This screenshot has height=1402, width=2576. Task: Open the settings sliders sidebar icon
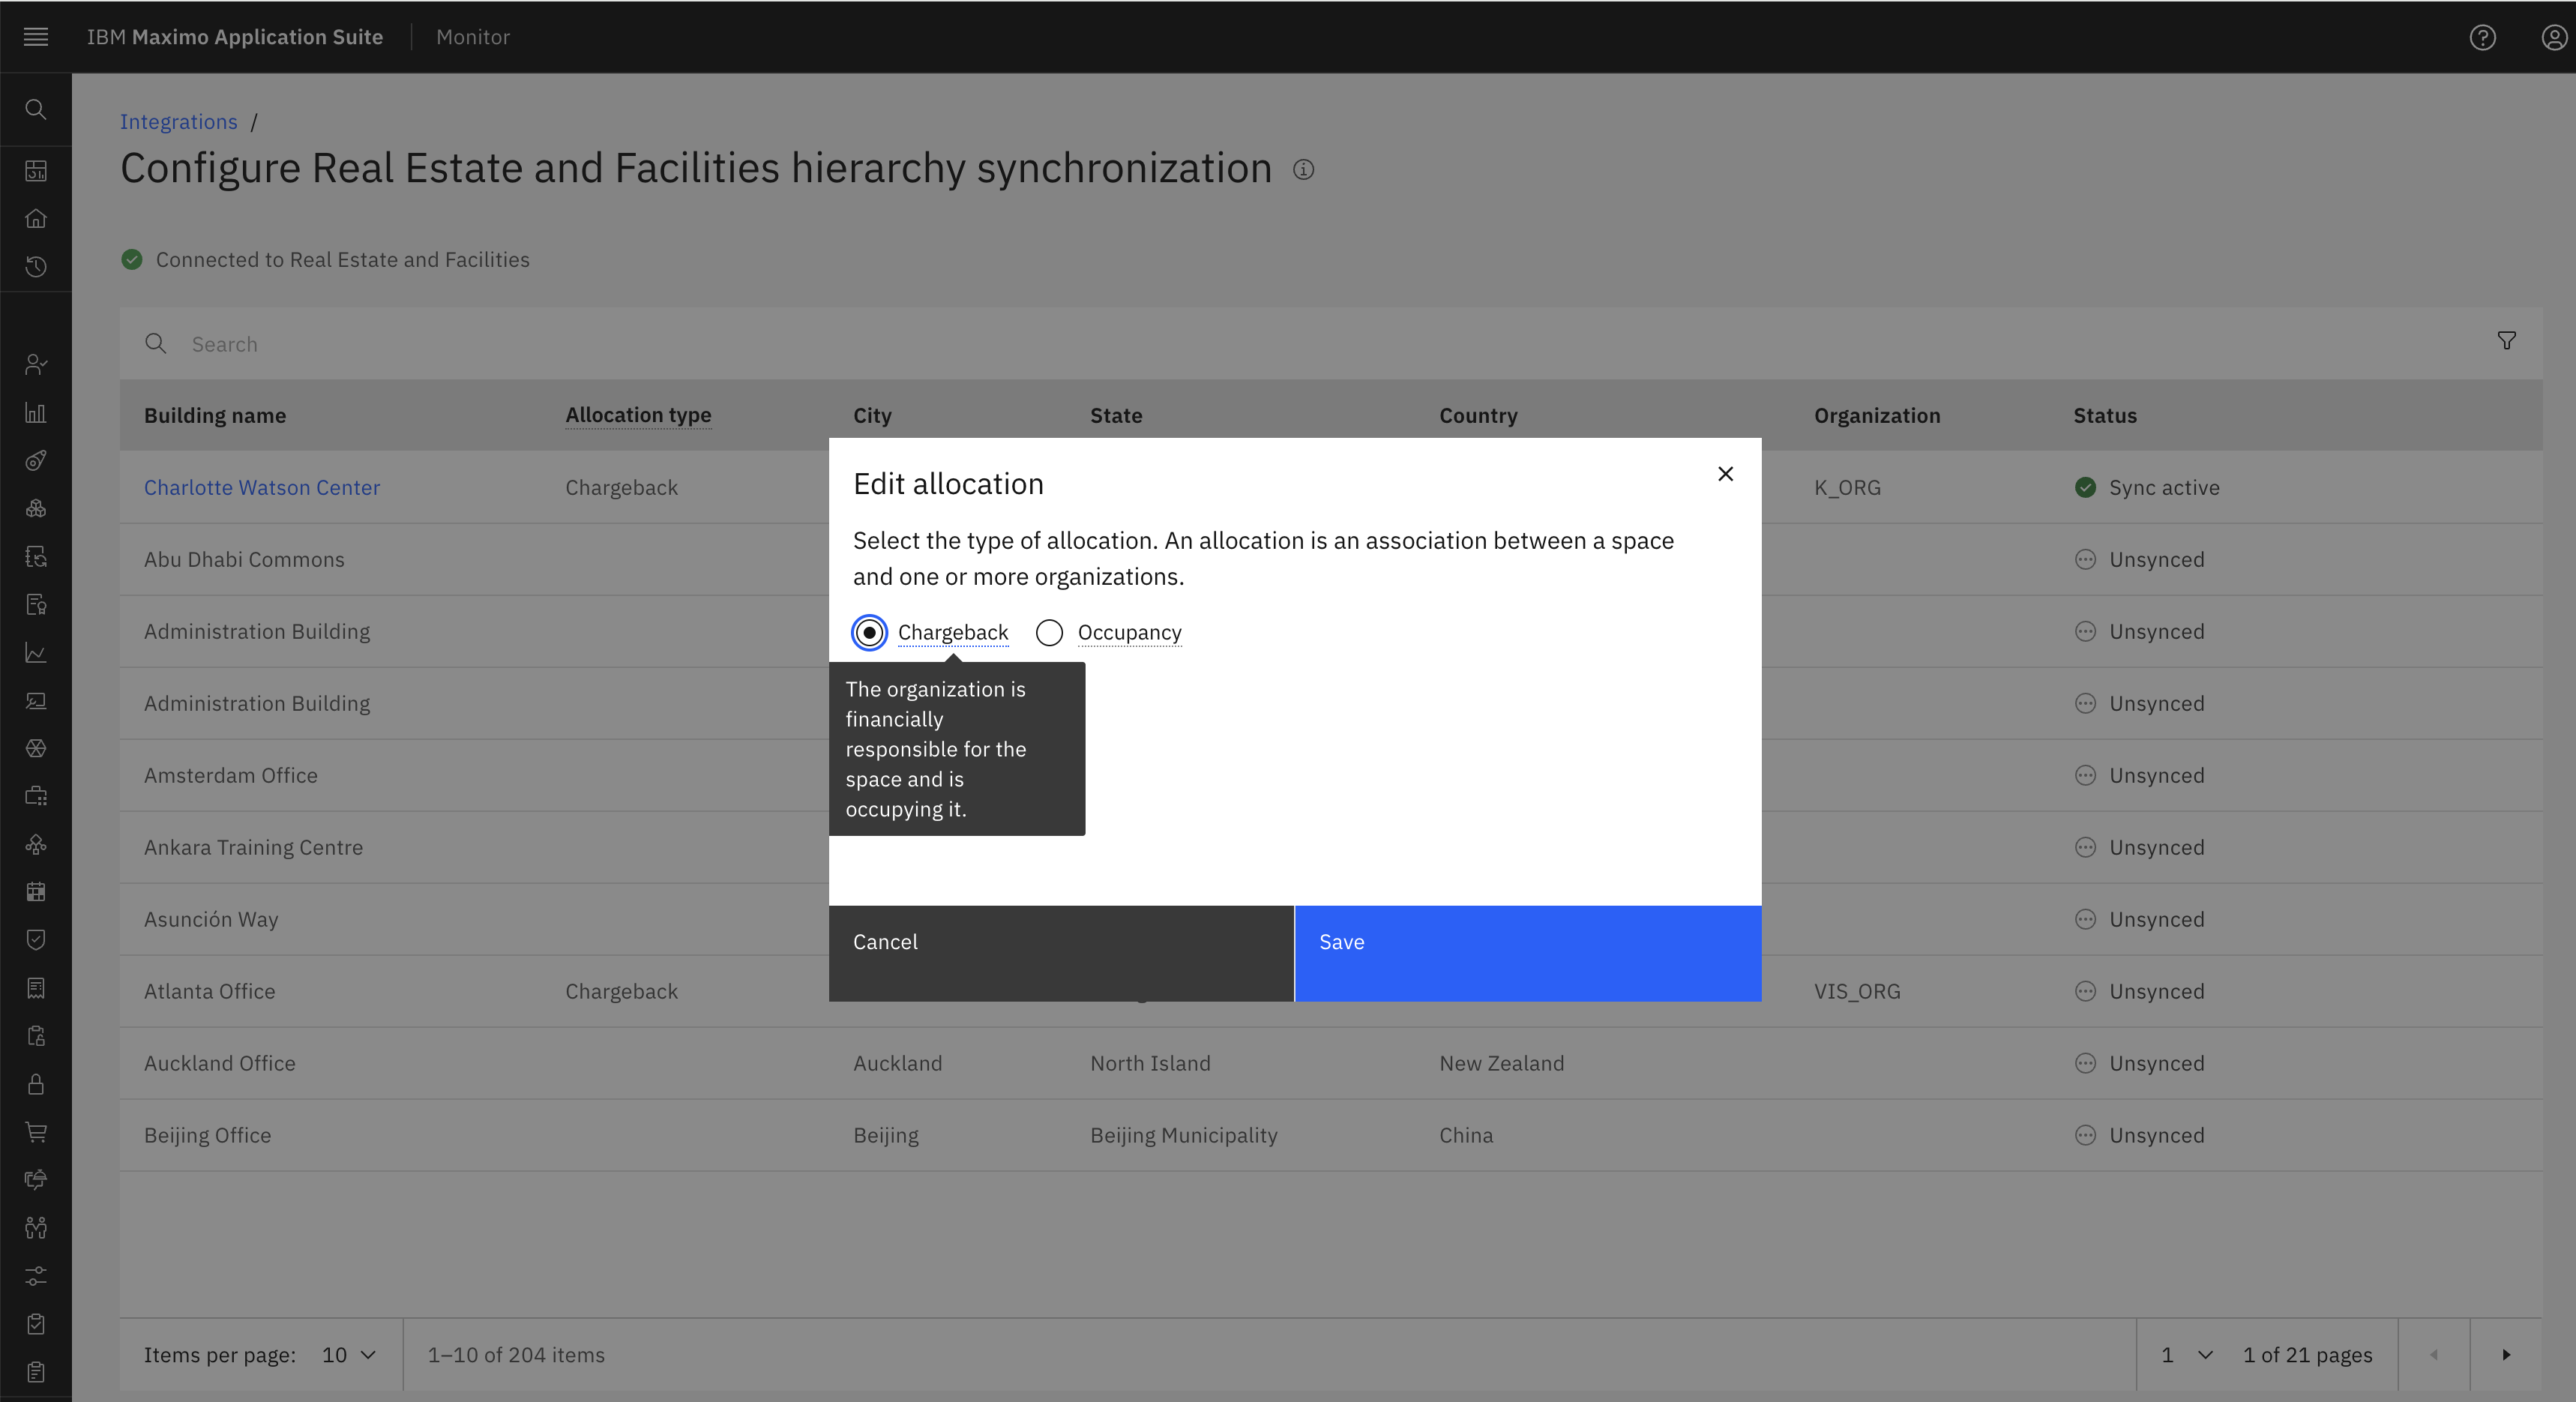[x=36, y=1276]
